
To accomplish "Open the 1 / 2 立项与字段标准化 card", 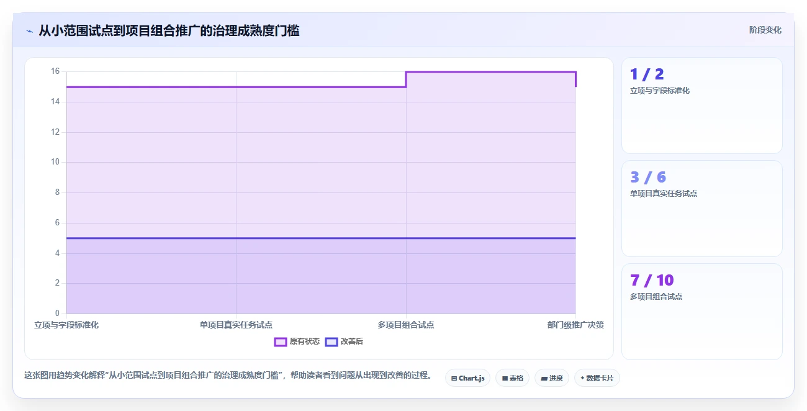I will 702,106.
